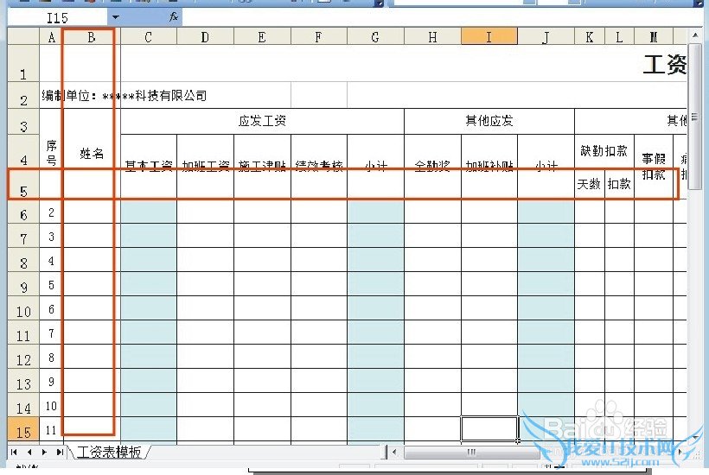Click the 应发工资 merged header cell
The image size is (709, 475).
click(x=262, y=121)
